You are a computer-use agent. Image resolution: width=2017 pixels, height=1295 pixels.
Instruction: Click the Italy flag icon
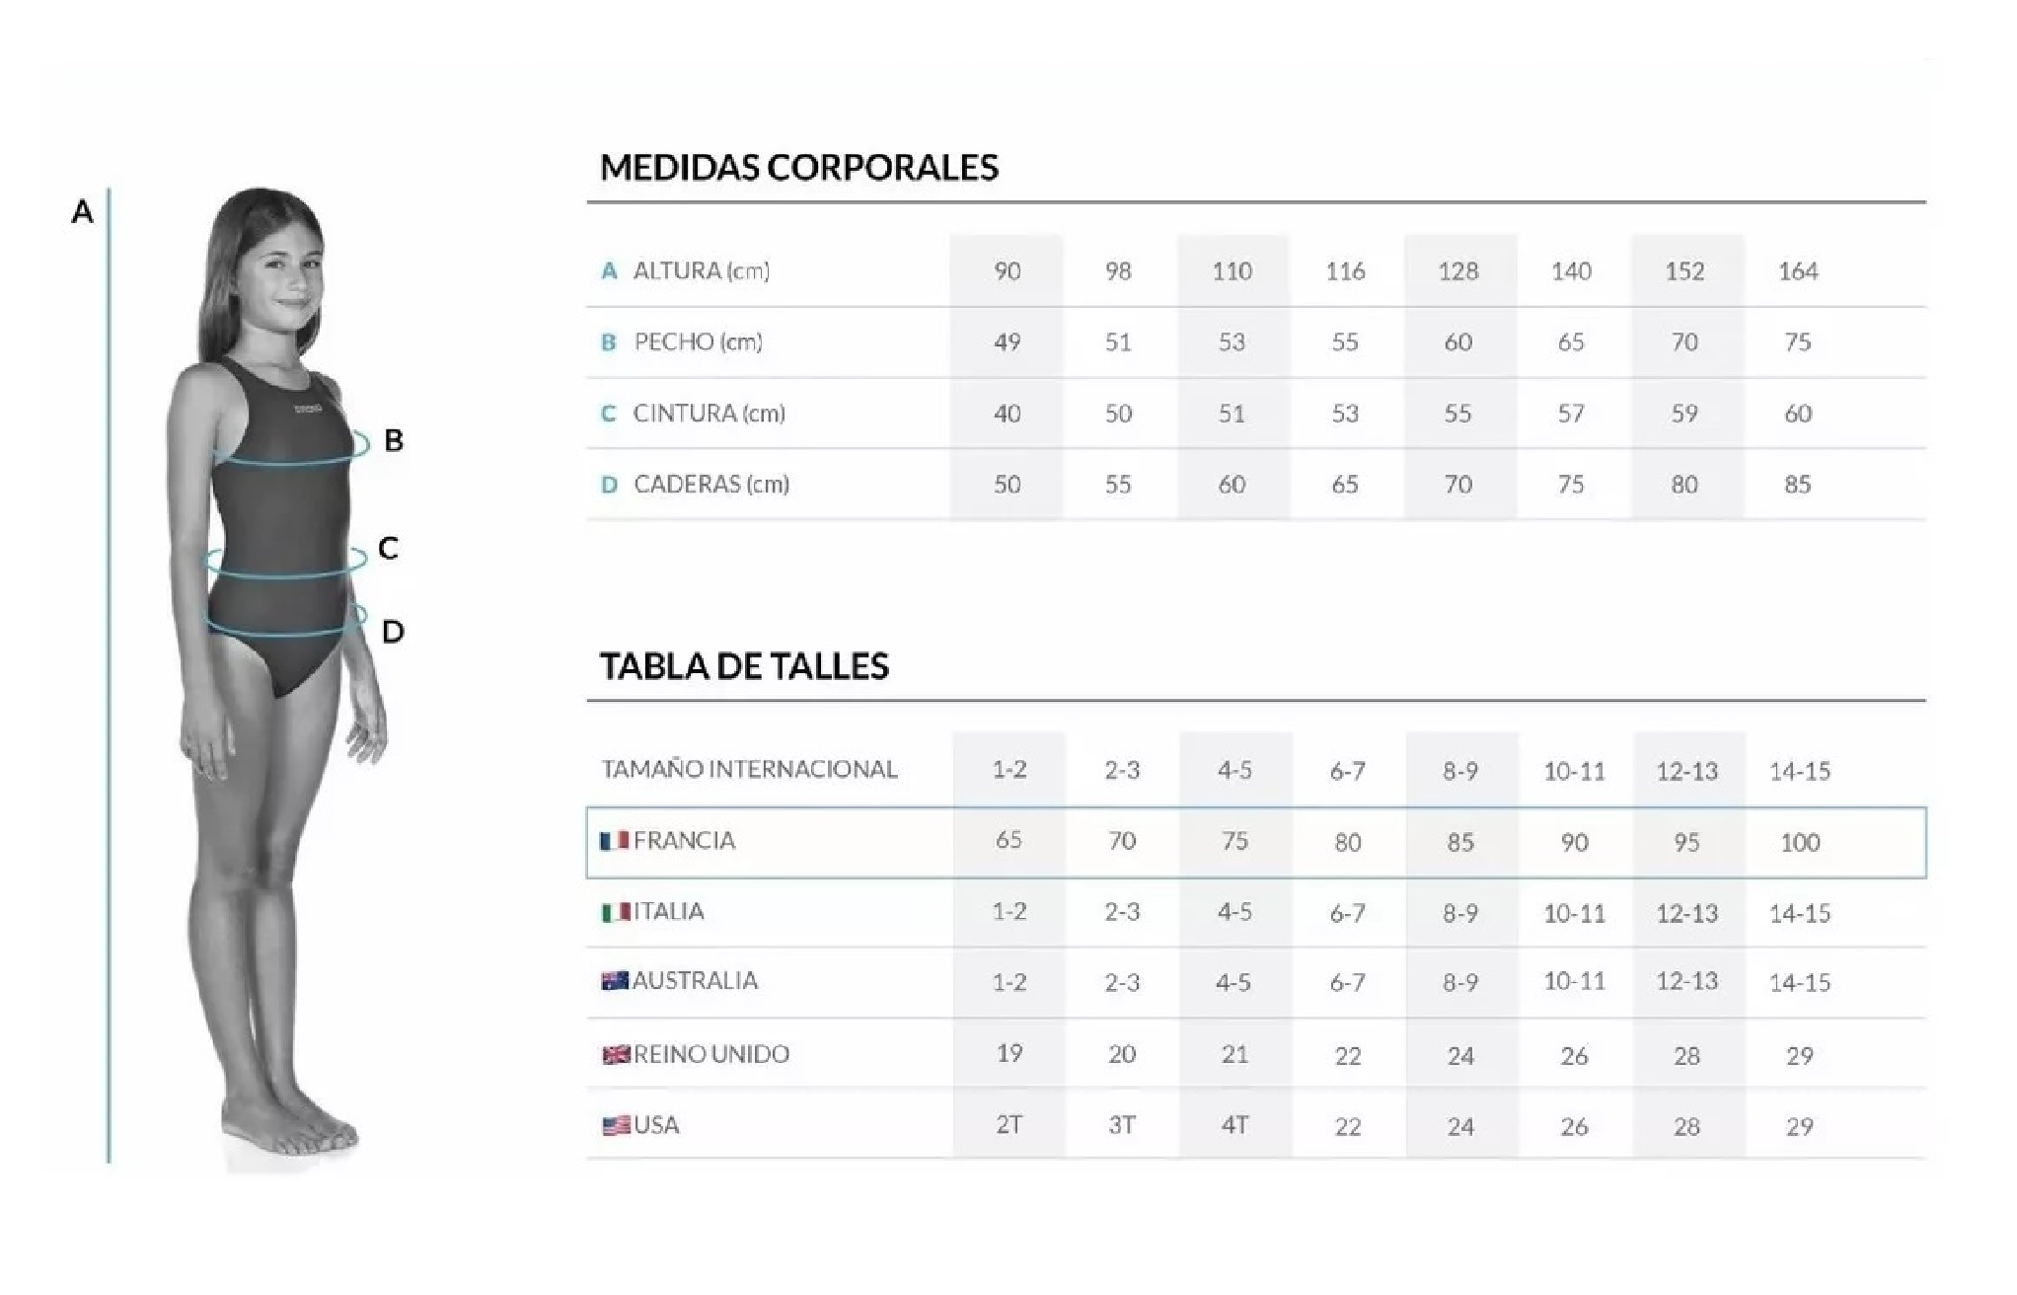pos(615,912)
